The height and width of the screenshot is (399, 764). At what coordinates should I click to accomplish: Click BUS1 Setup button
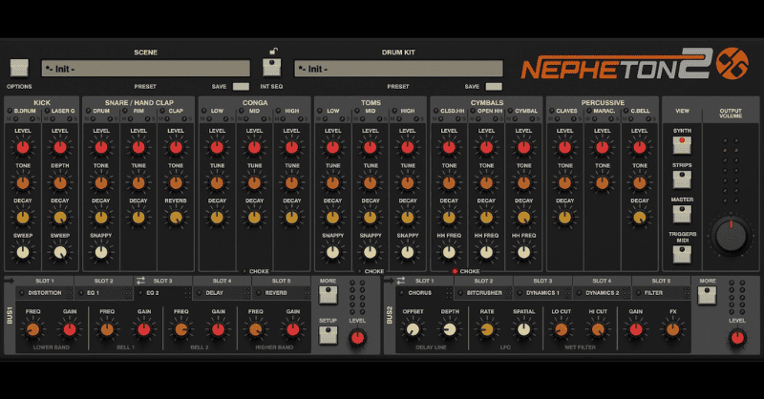[x=328, y=335]
